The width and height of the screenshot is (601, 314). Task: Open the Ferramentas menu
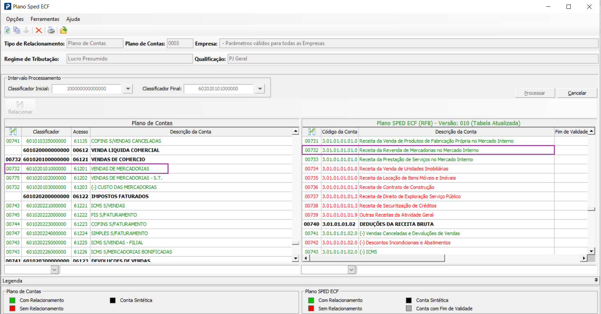pos(45,19)
